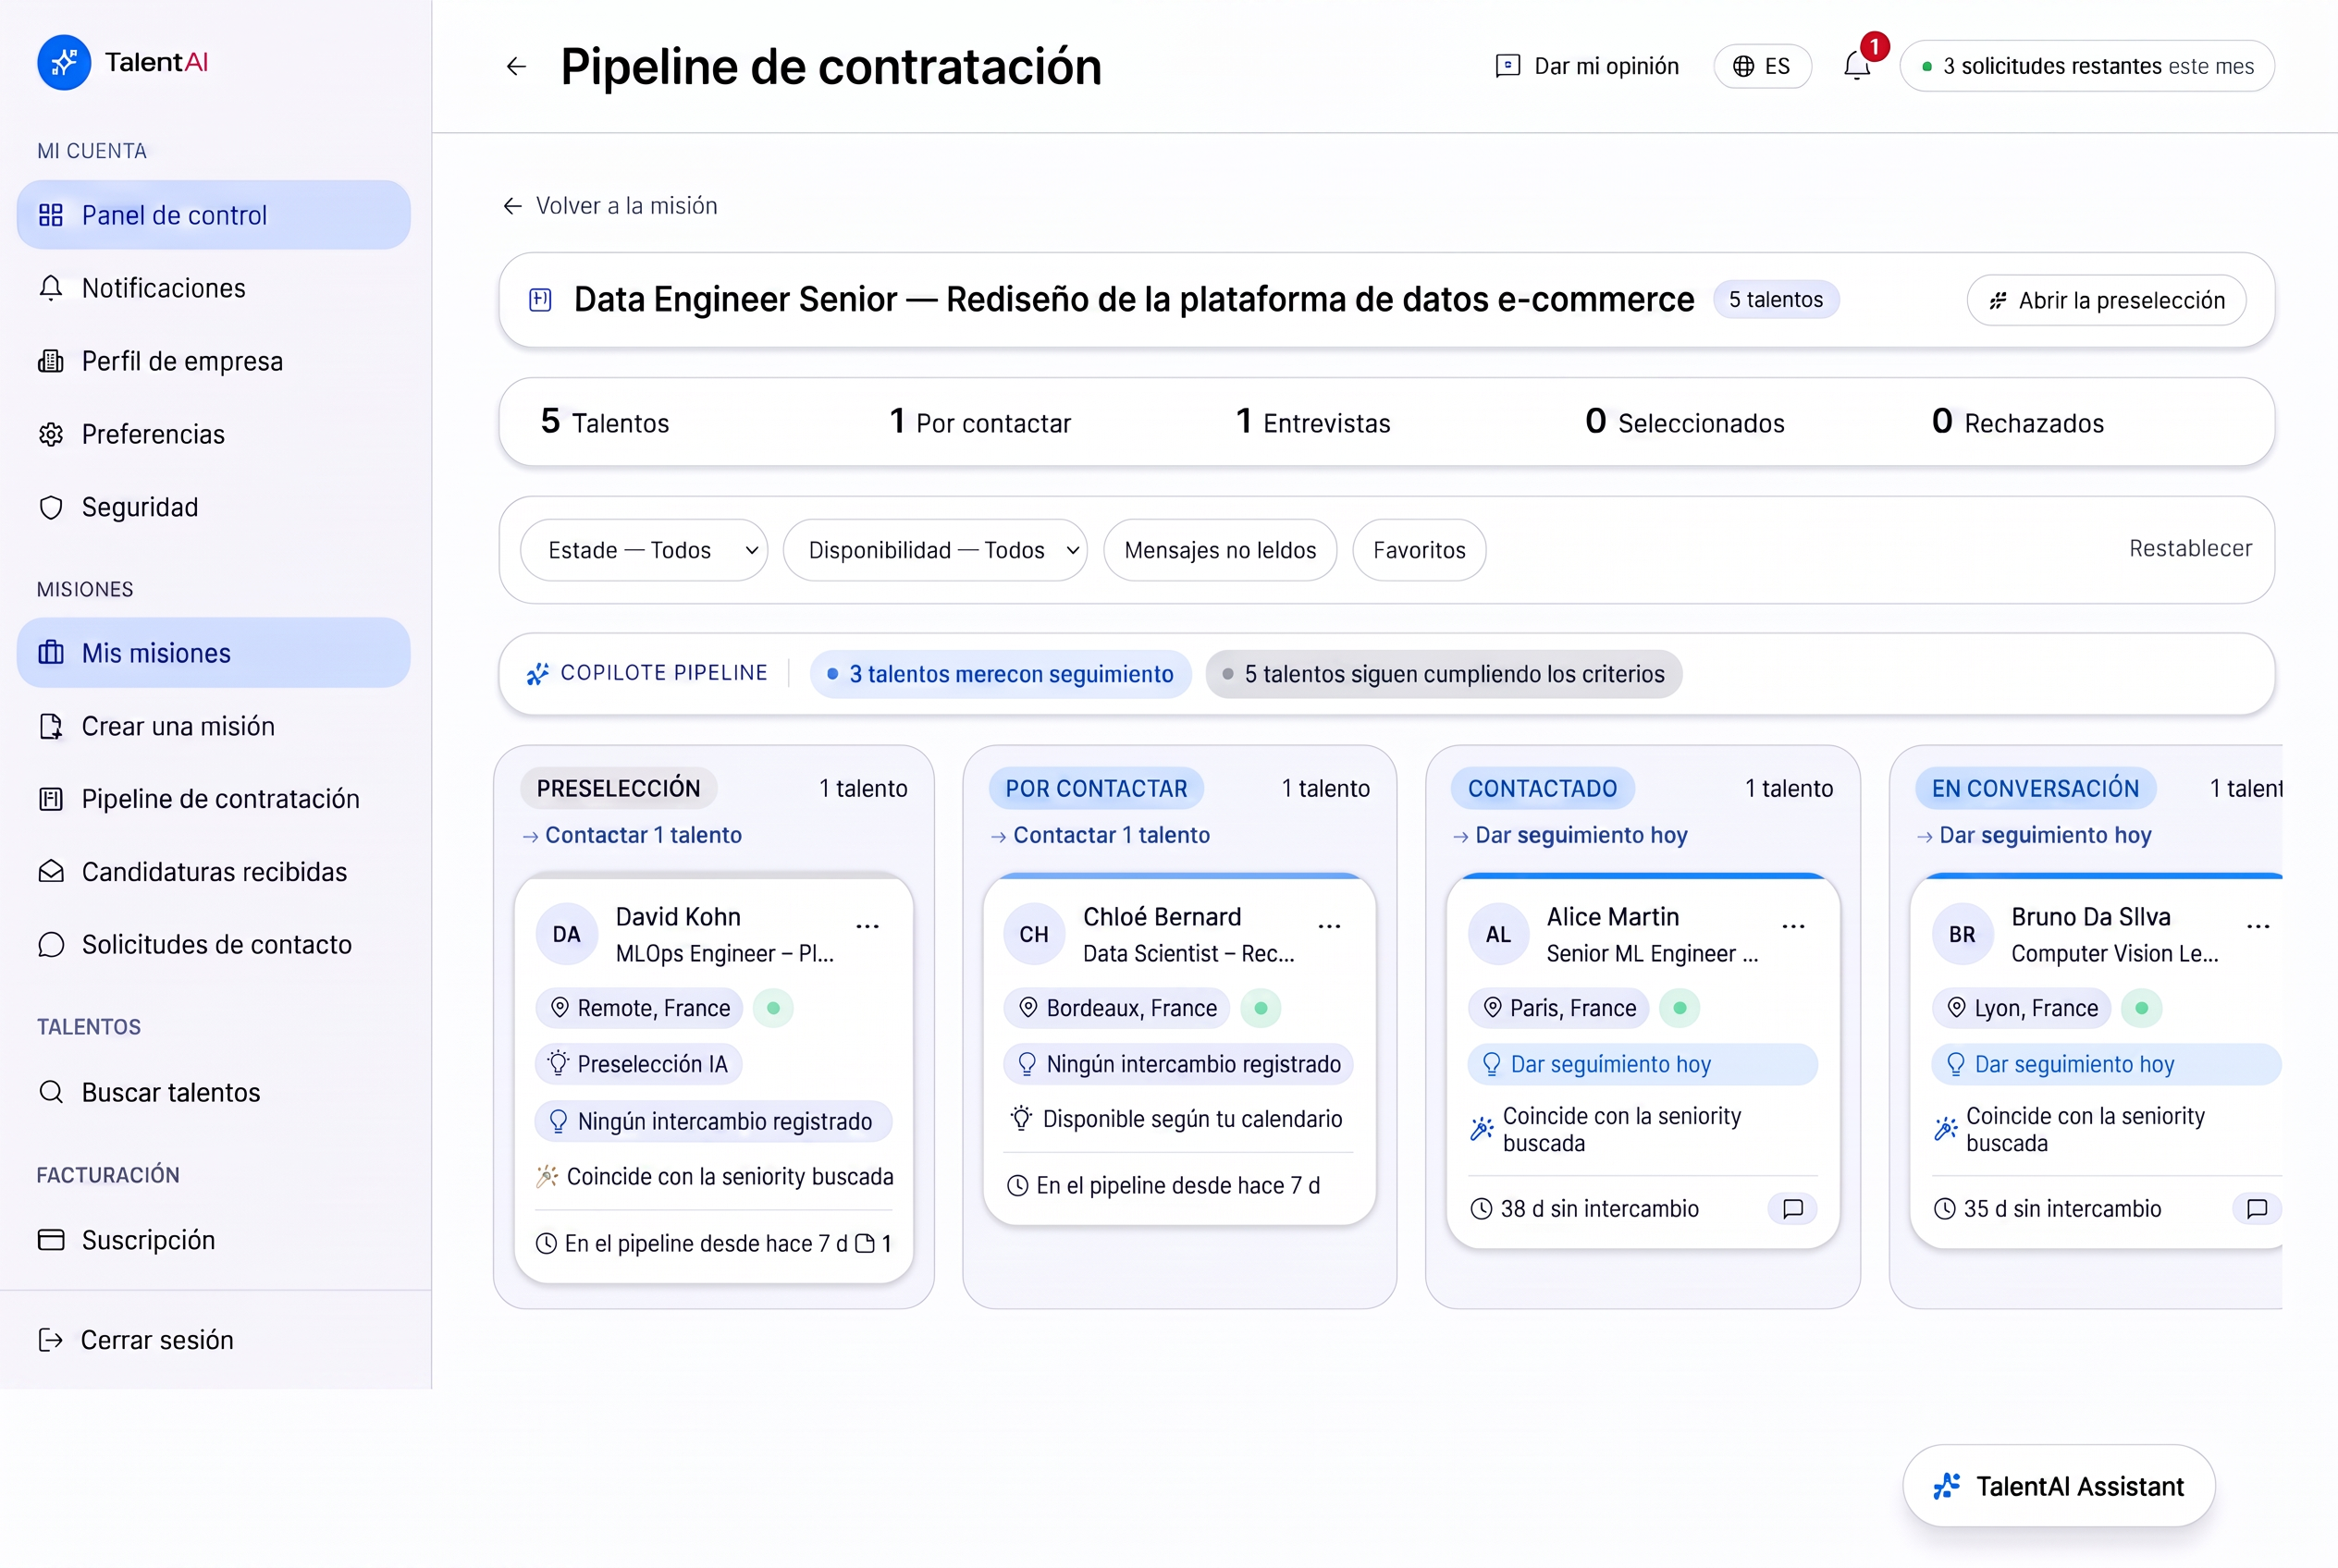Click Dar mi opinión link
Screen dimensions: 2338x1568
tap(1606, 66)
